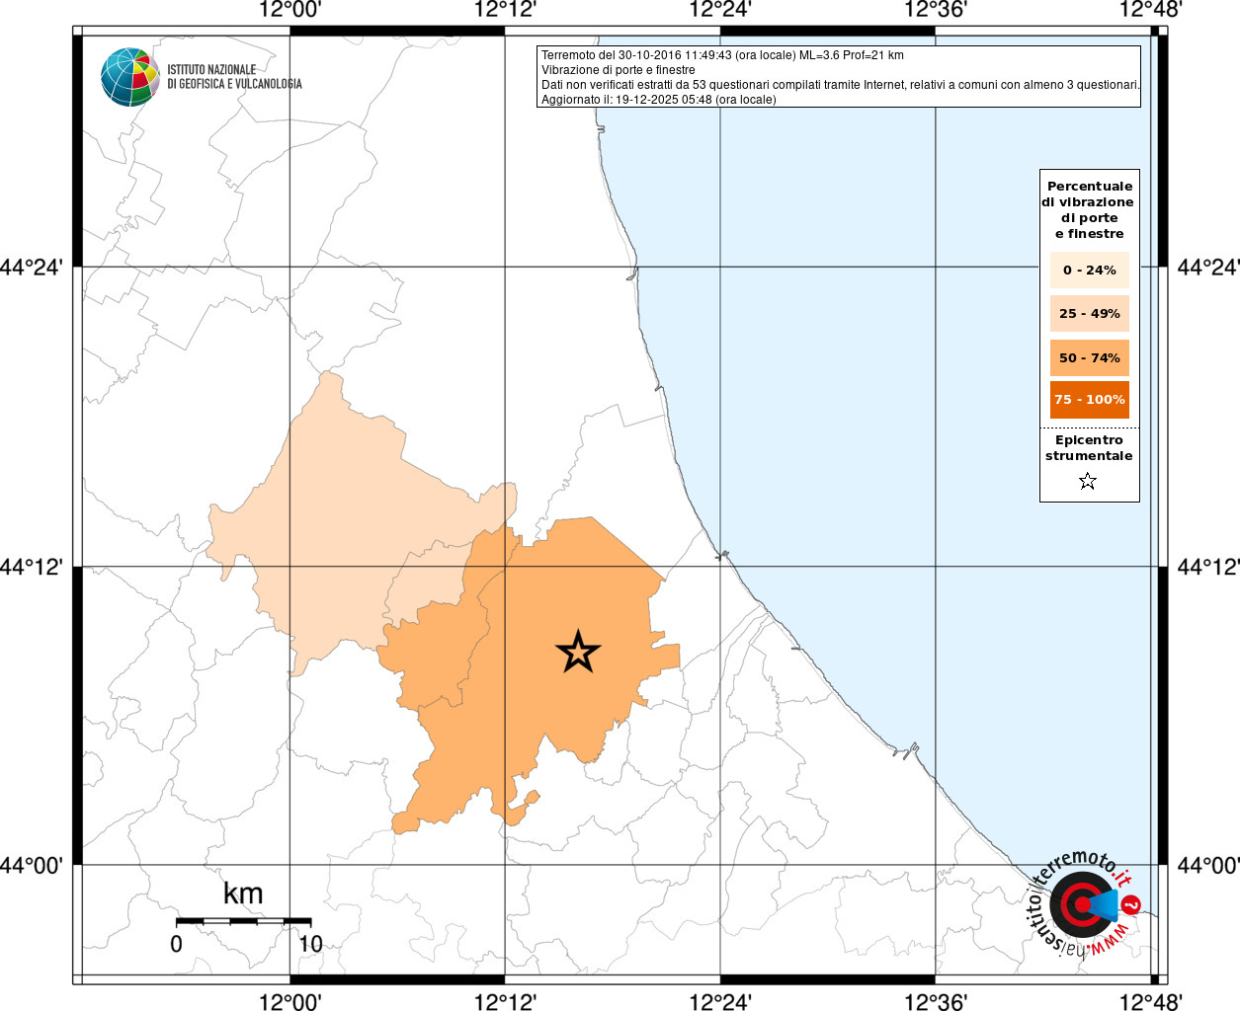Select the 50 - 74% legend swatch
Screen dimensions: 1240x1011
pyautogui.click(x=1090, y=357)
